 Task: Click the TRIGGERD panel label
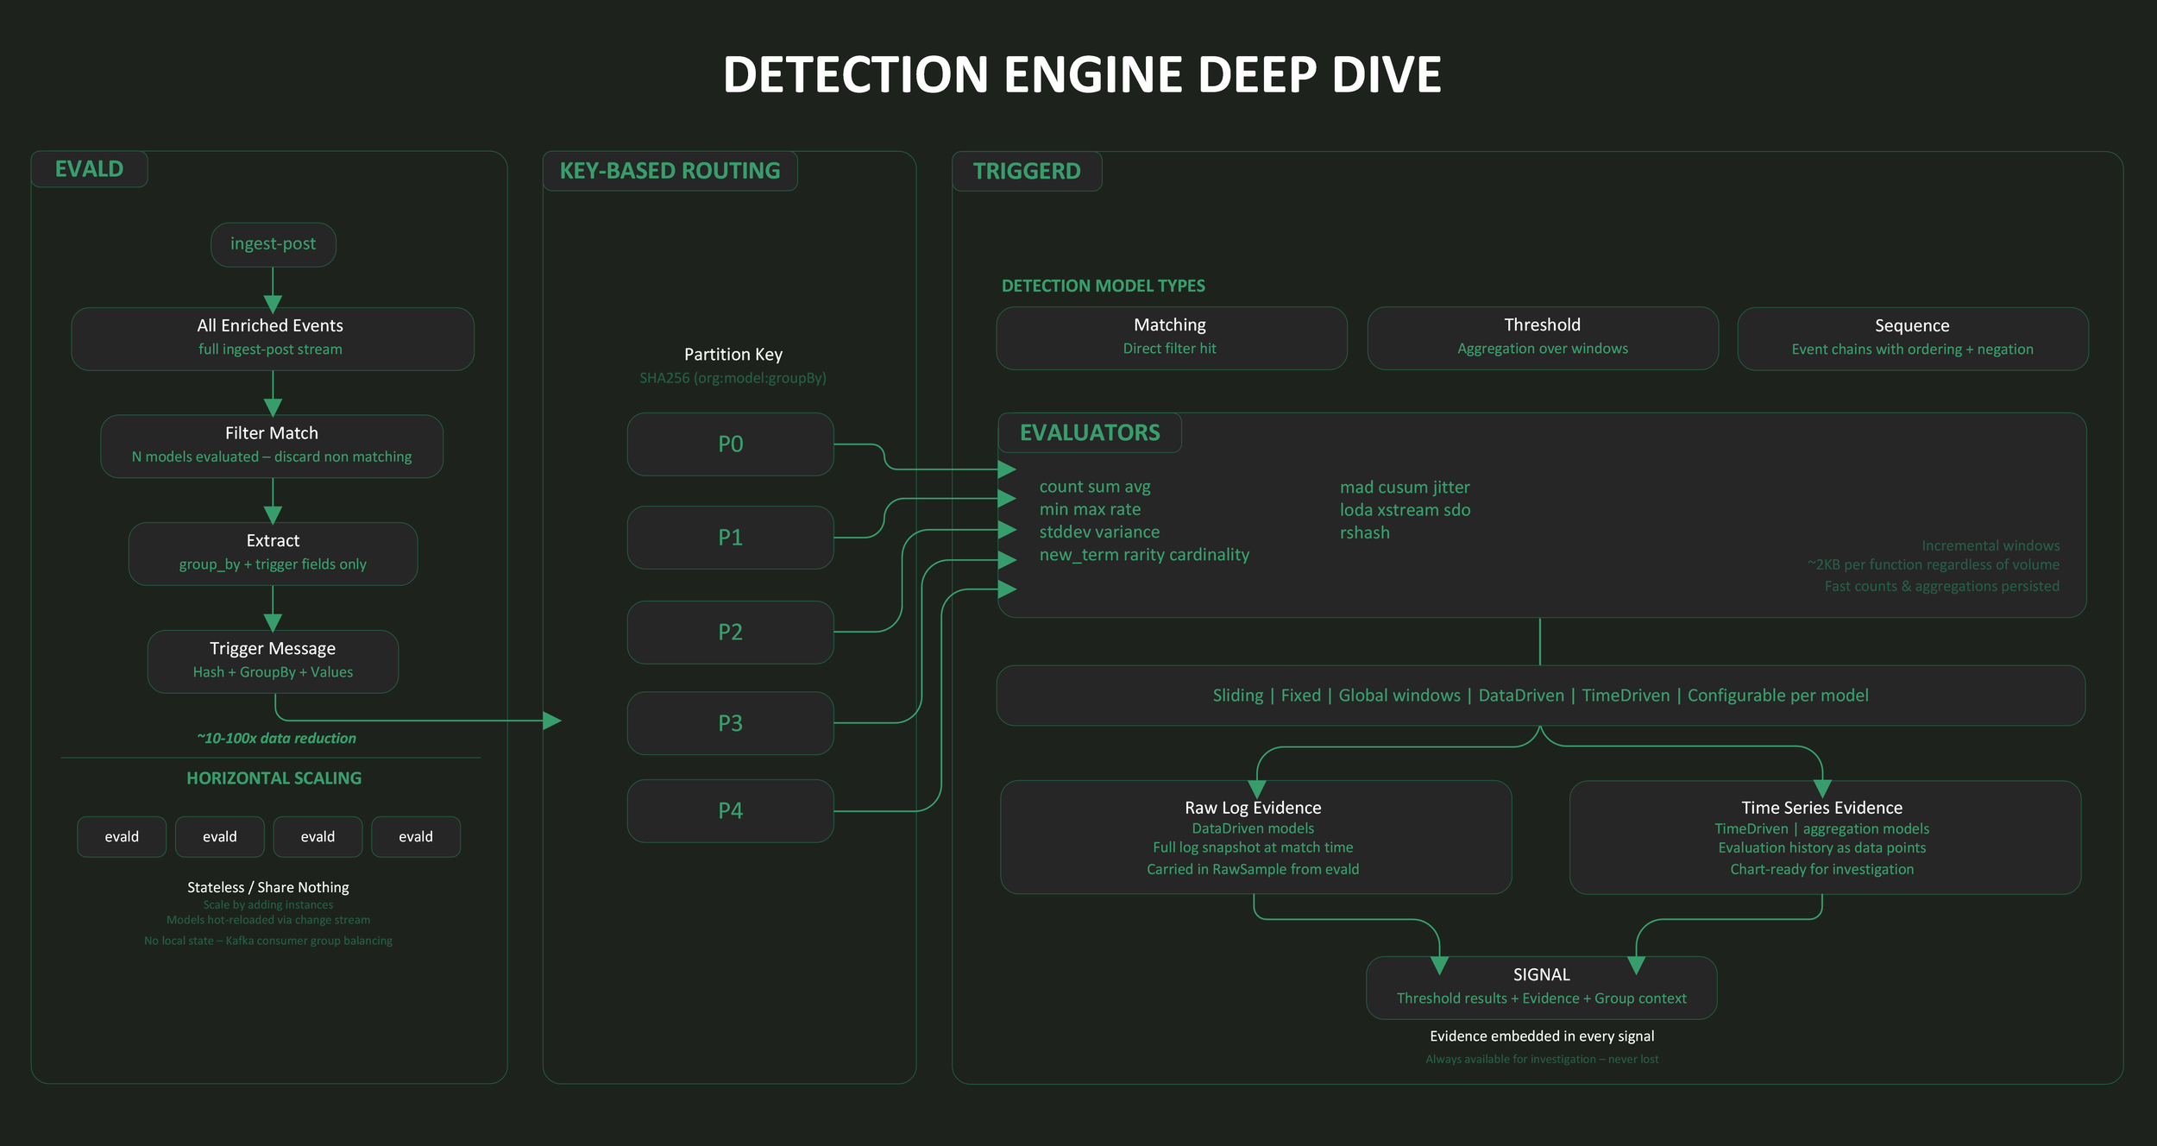pyautogui.click(x=1027, y=171)
